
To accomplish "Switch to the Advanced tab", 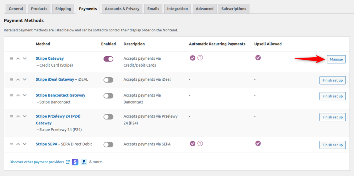I will 205,9.
